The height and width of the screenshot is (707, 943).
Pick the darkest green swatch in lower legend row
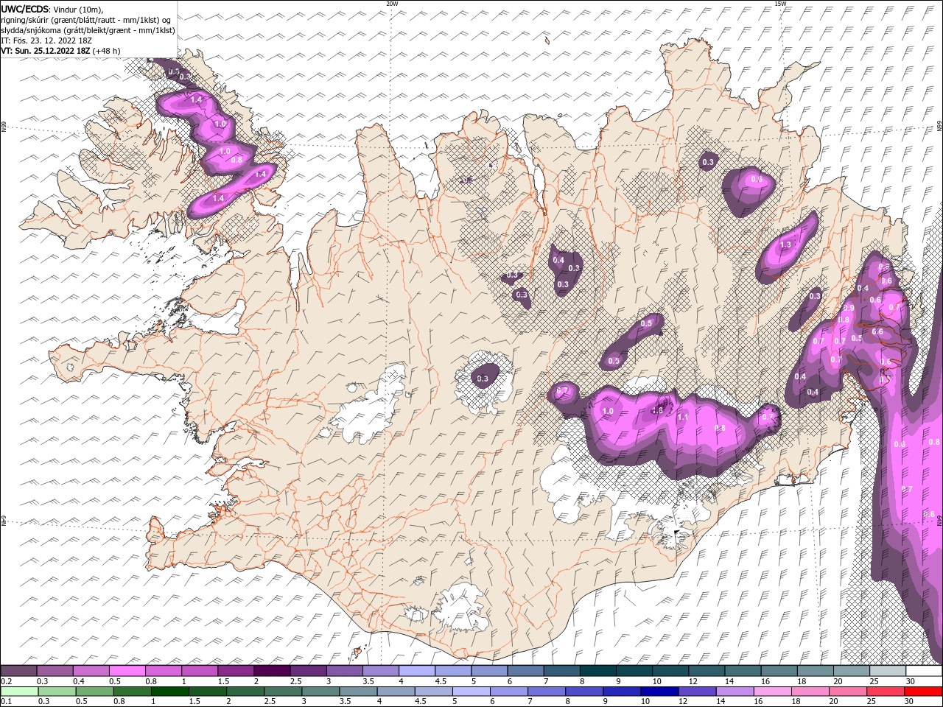pyautogui.click(x=170, y=692)
